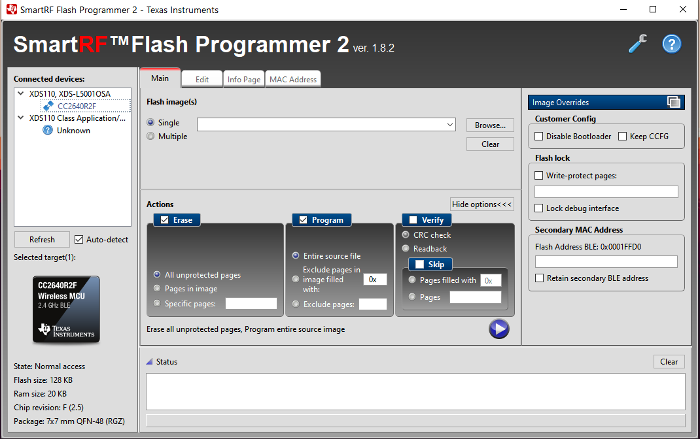The height and width of the screenshot is (439, 700).
Task: Click the blue play button to start actions
Action: click(499, 329)
